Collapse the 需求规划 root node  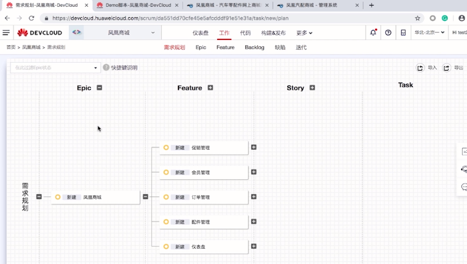coord(39,196)
